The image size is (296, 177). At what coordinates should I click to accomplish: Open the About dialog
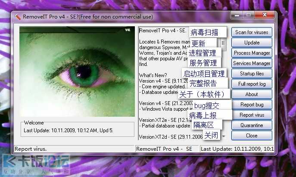pos(252,94)
